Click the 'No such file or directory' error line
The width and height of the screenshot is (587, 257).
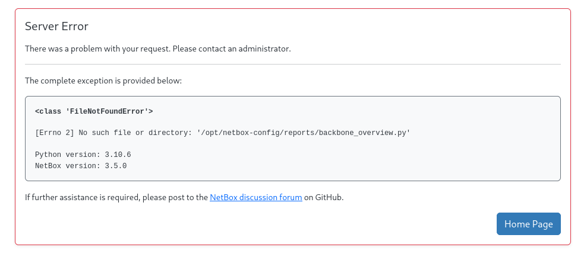(x=223, y=133)
